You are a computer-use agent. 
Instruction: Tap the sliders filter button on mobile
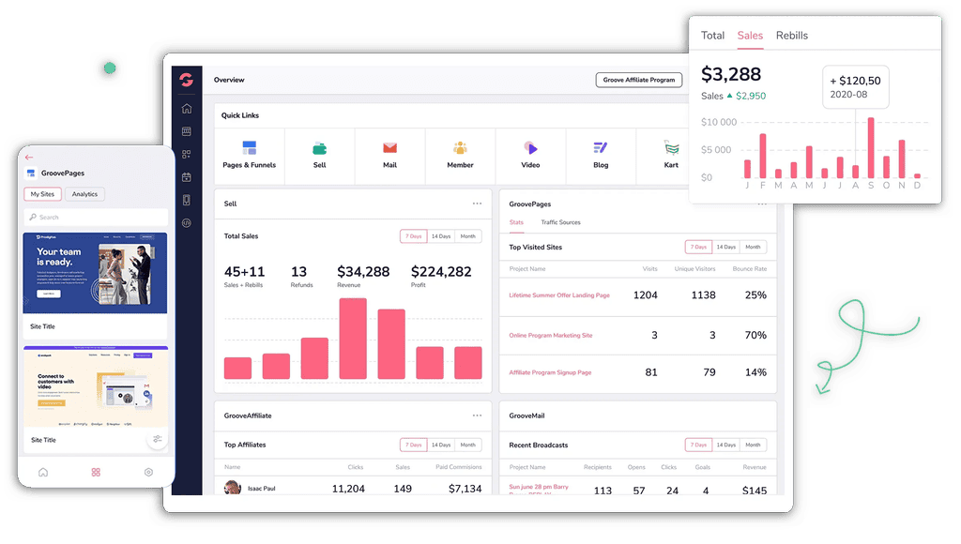click(x=158, y=439)
